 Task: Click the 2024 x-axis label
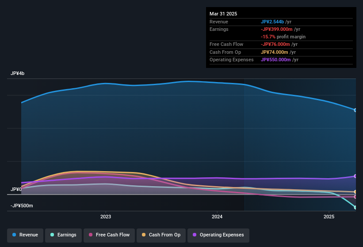tap(217, 217)
